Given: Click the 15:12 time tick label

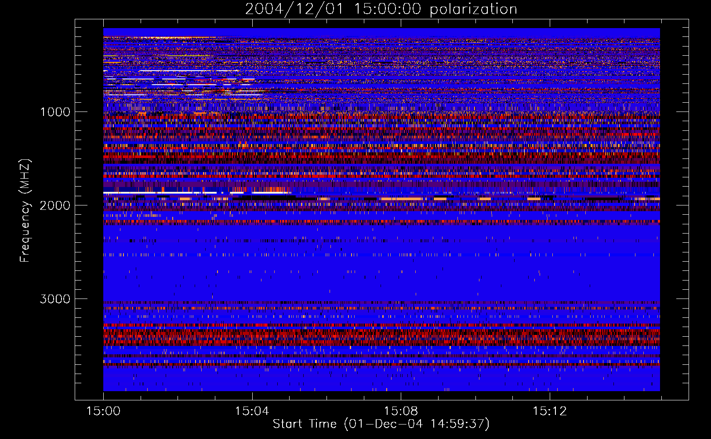Looking at the screenshot, I should 549,411.
